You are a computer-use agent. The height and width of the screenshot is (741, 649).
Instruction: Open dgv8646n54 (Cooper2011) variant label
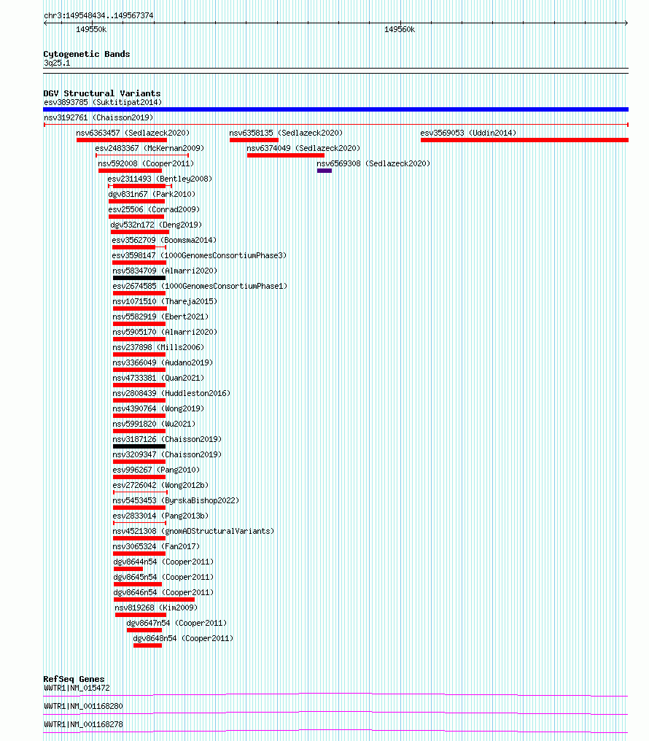[163, 592]
